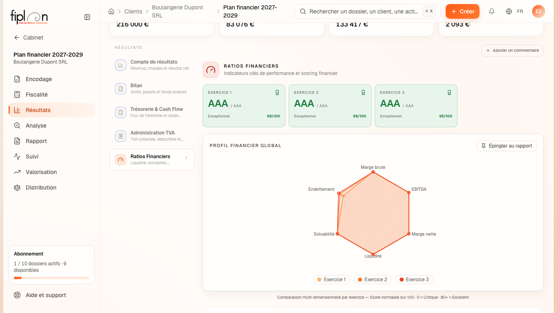Click the Compte de résultats chart icon

point(121,65)
